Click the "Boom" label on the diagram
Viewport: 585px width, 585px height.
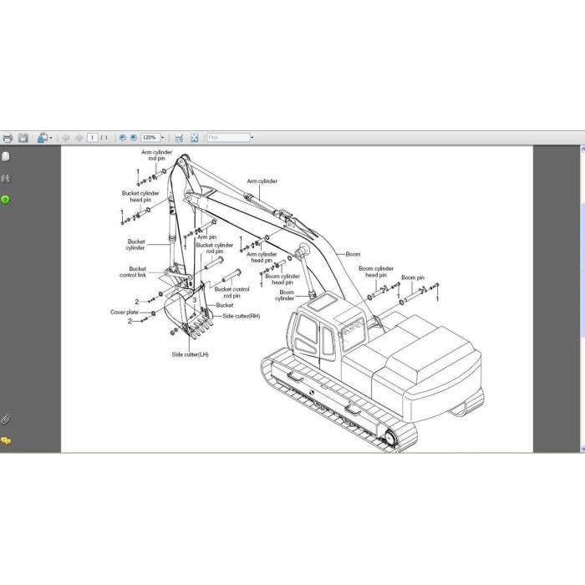353,254
